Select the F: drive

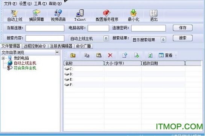69,85
